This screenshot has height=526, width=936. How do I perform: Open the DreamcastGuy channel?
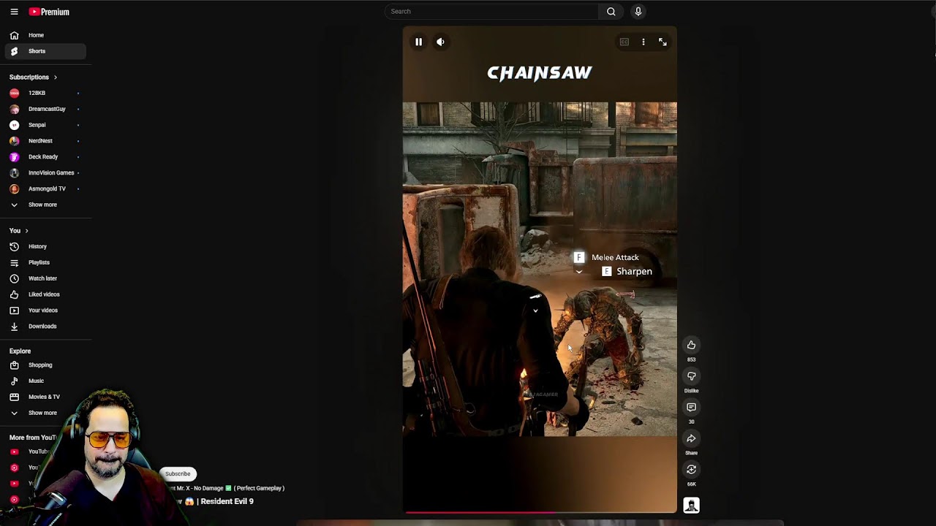pos(45,109)
